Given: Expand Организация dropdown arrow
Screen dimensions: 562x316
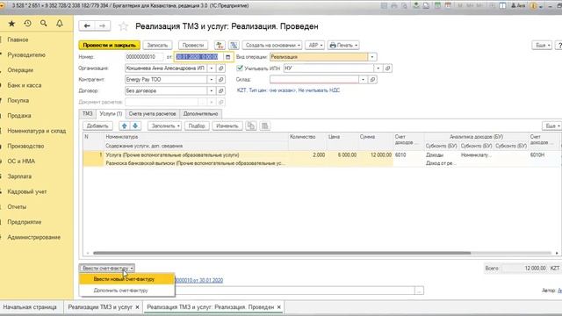Looking at the screenshot, I should click(212, 68).
